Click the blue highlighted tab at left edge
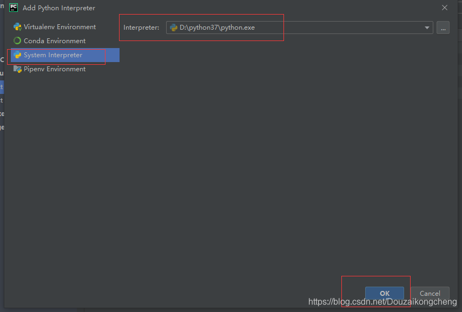Screen dimensions: 462x312 (x=2, y=87)
